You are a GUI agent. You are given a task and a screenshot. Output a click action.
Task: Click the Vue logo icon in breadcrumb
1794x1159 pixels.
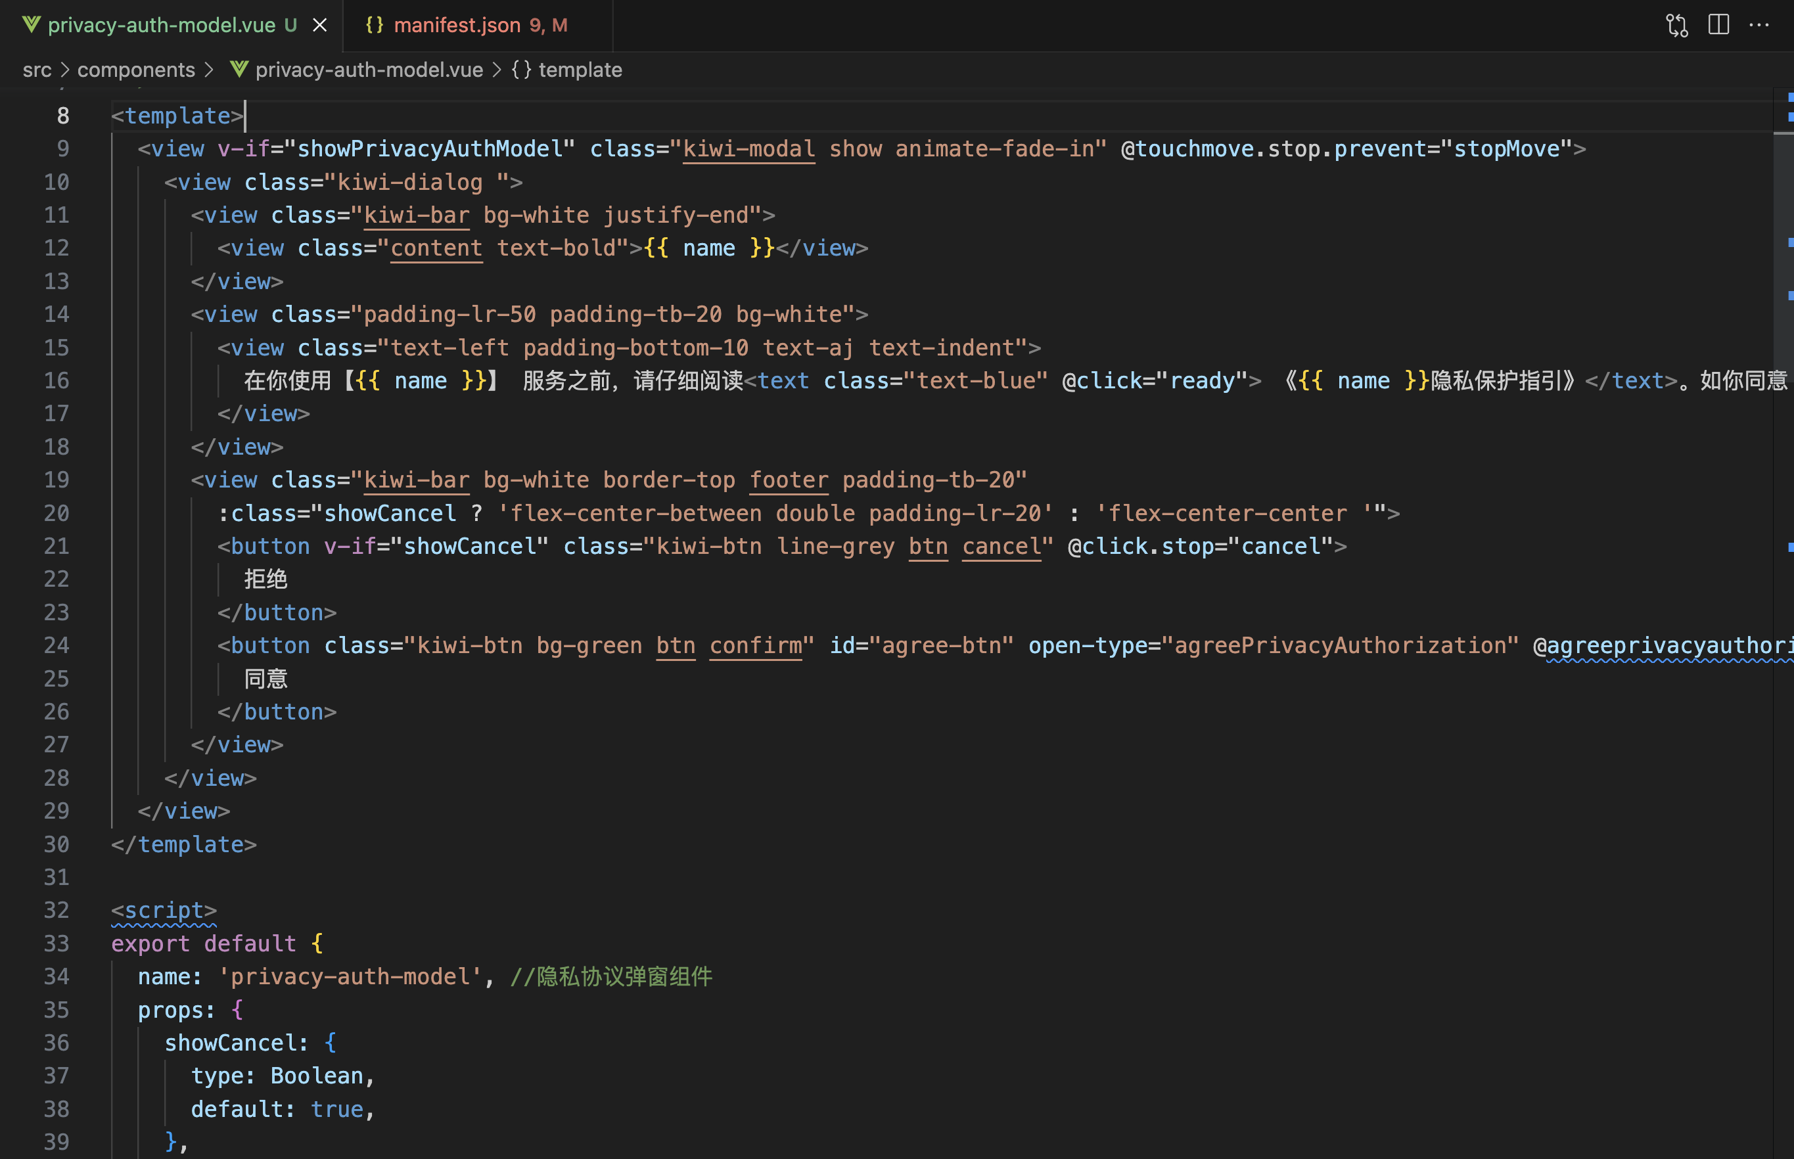tap(239, 69)
